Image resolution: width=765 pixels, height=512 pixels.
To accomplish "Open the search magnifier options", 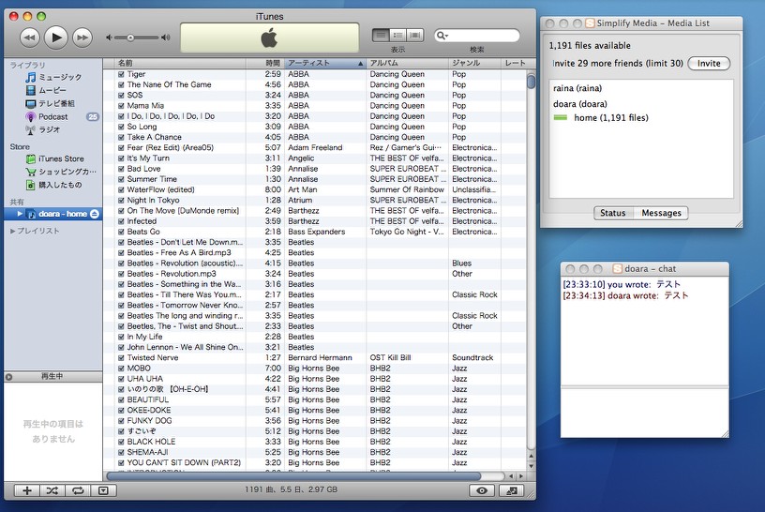I will 442,36.
